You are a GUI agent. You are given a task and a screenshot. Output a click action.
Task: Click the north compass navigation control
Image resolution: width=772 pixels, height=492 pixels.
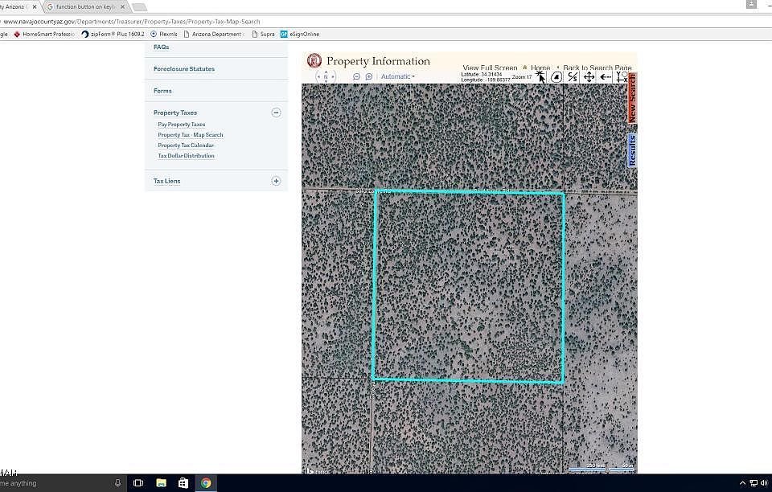tap(326, 76)
